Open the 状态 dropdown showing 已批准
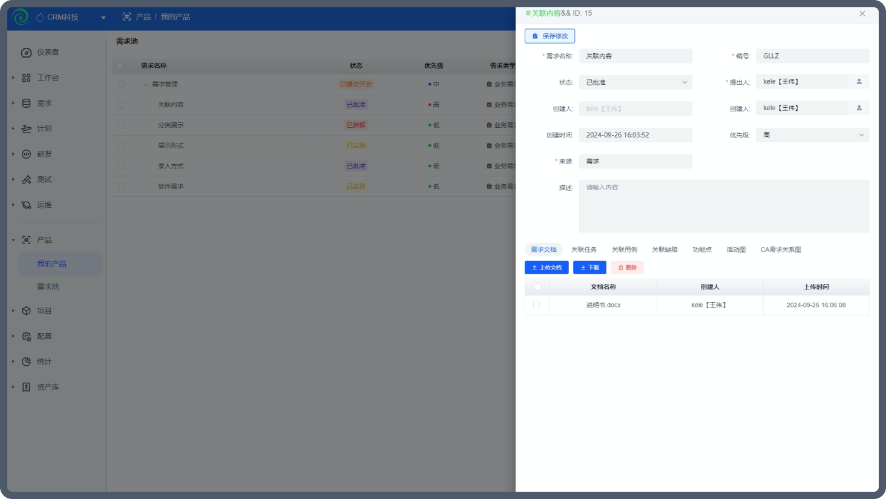 point(635,82)
